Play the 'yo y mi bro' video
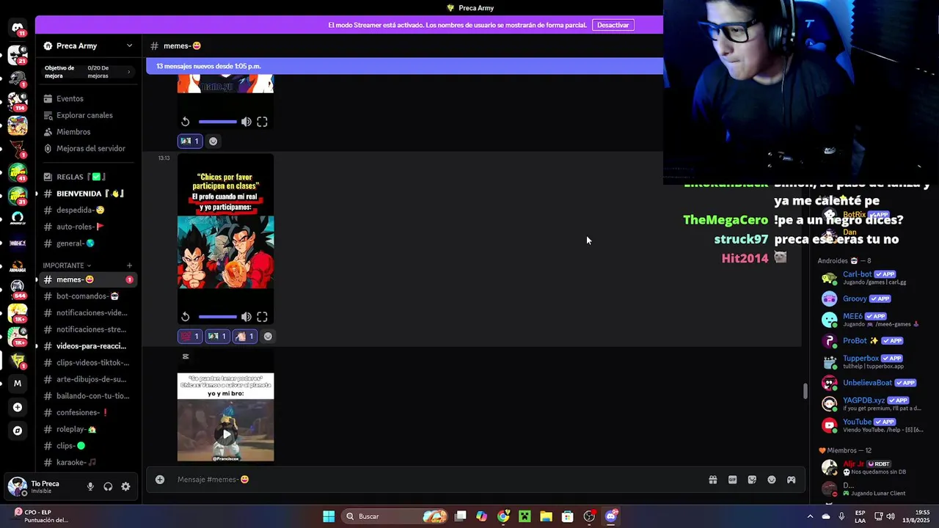Screen dimensions: 939x528 coord(226,434)
